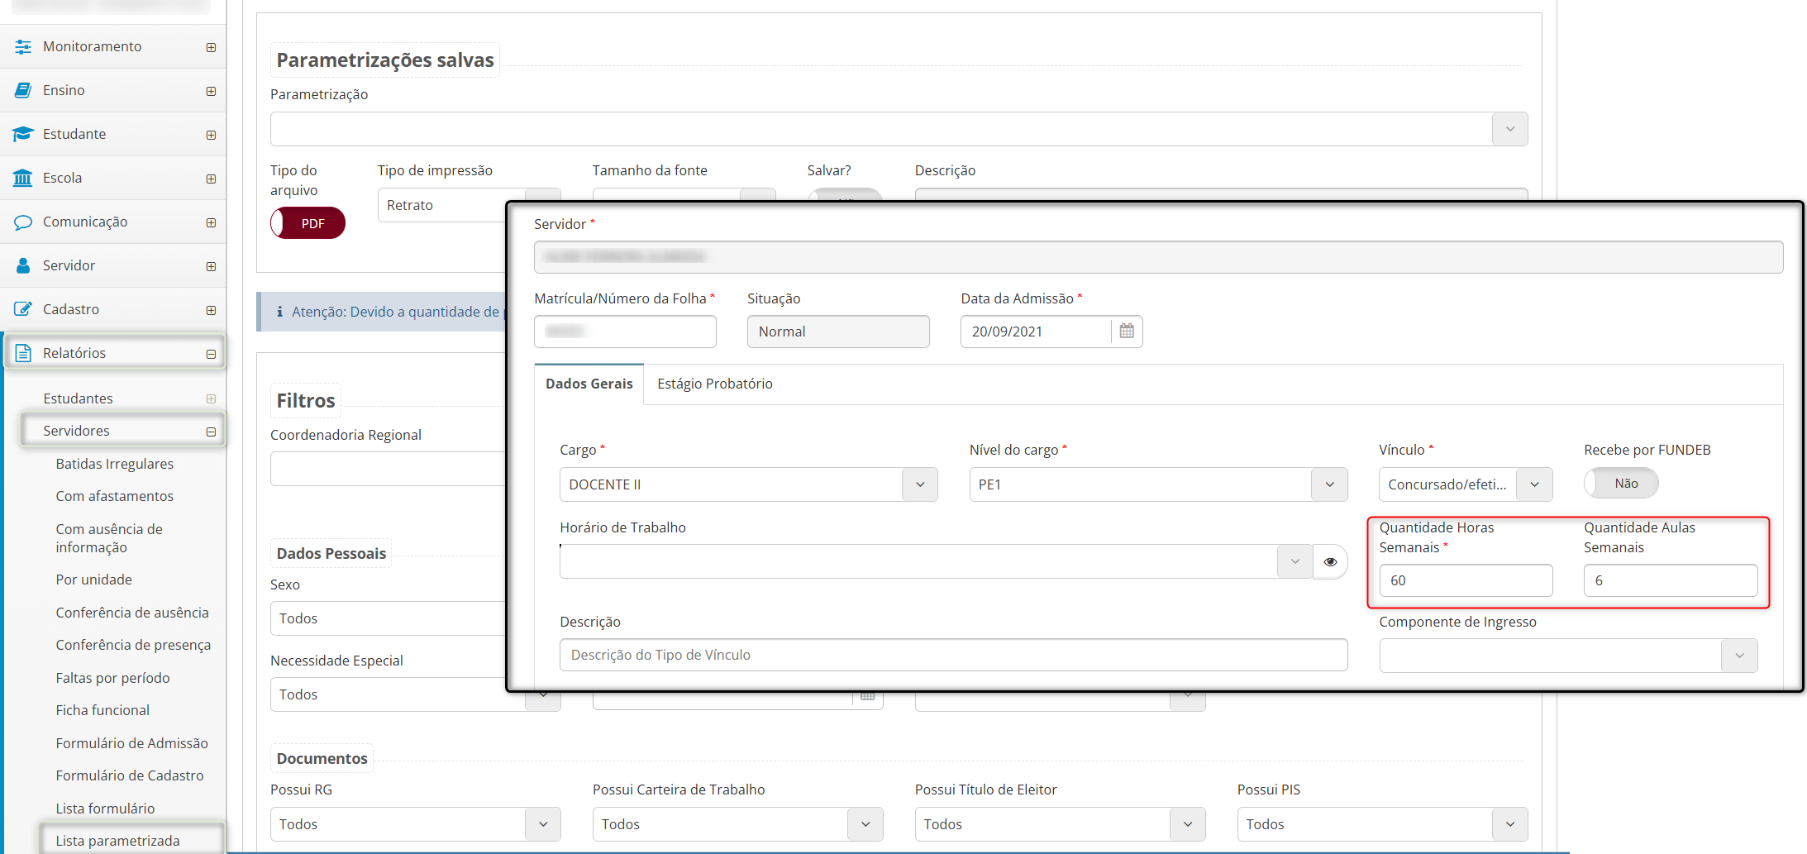The width and height of the screenshot is (1807, 854).
Task: Open Lista formulário report
Action: [105, 809]
